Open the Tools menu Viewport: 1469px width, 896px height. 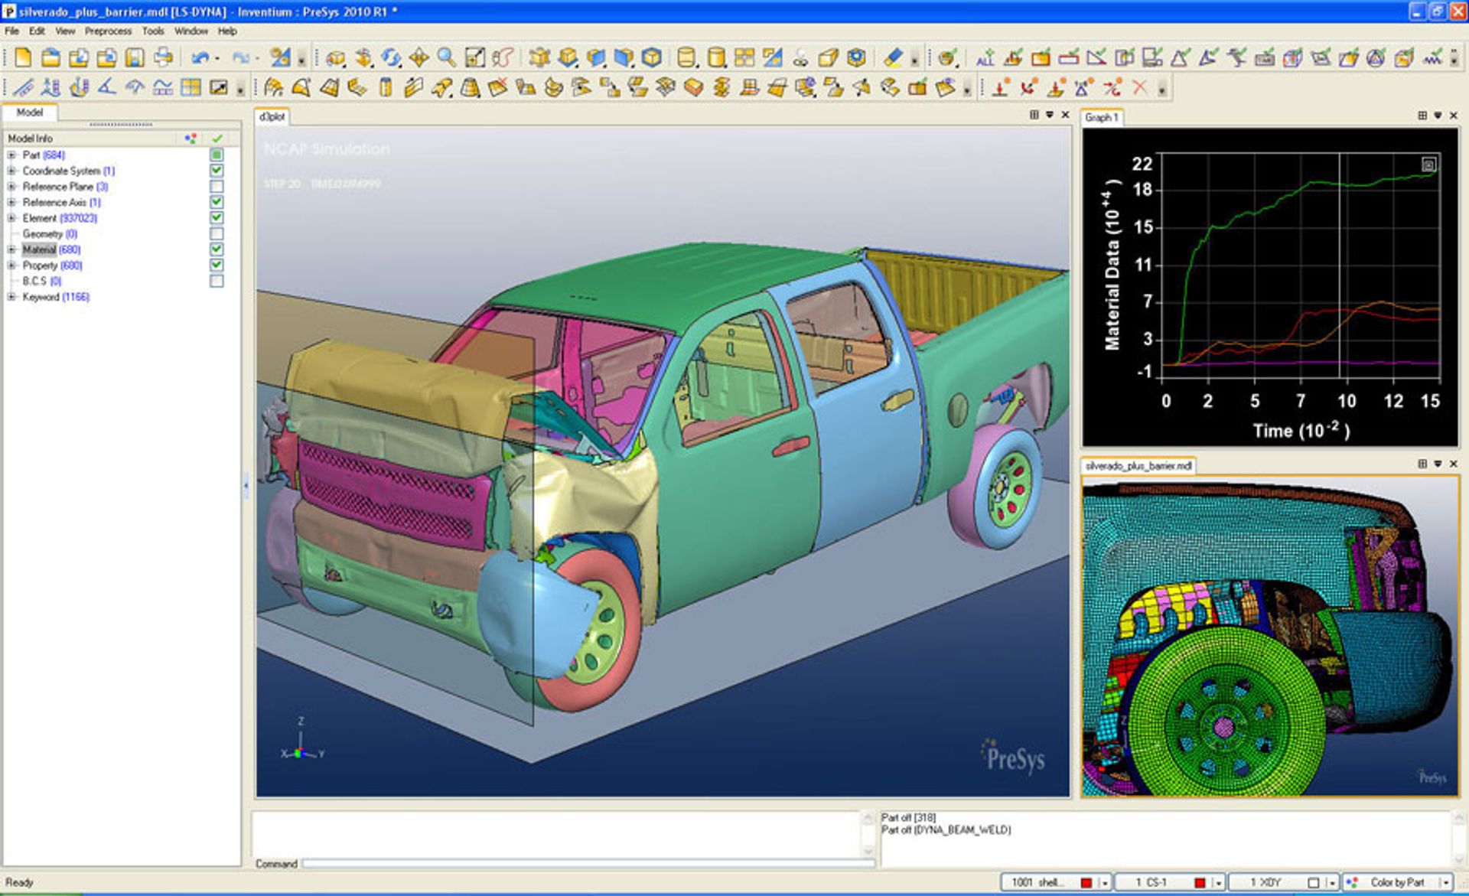(153, 31)
